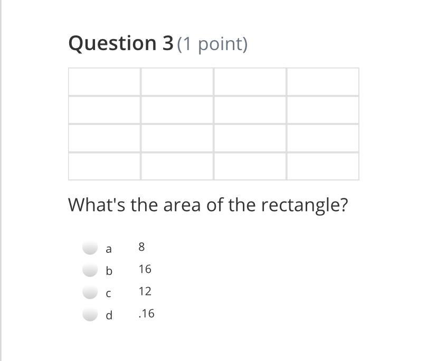Pick the radio button for option d
Screen dimensions: 436x361
point(90,315)
